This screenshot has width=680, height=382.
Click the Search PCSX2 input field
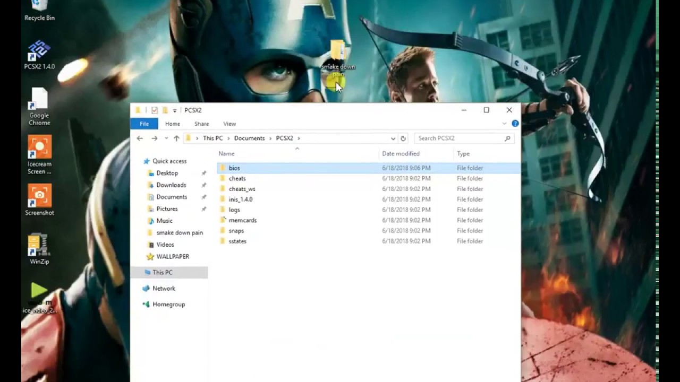coord(460,138)
